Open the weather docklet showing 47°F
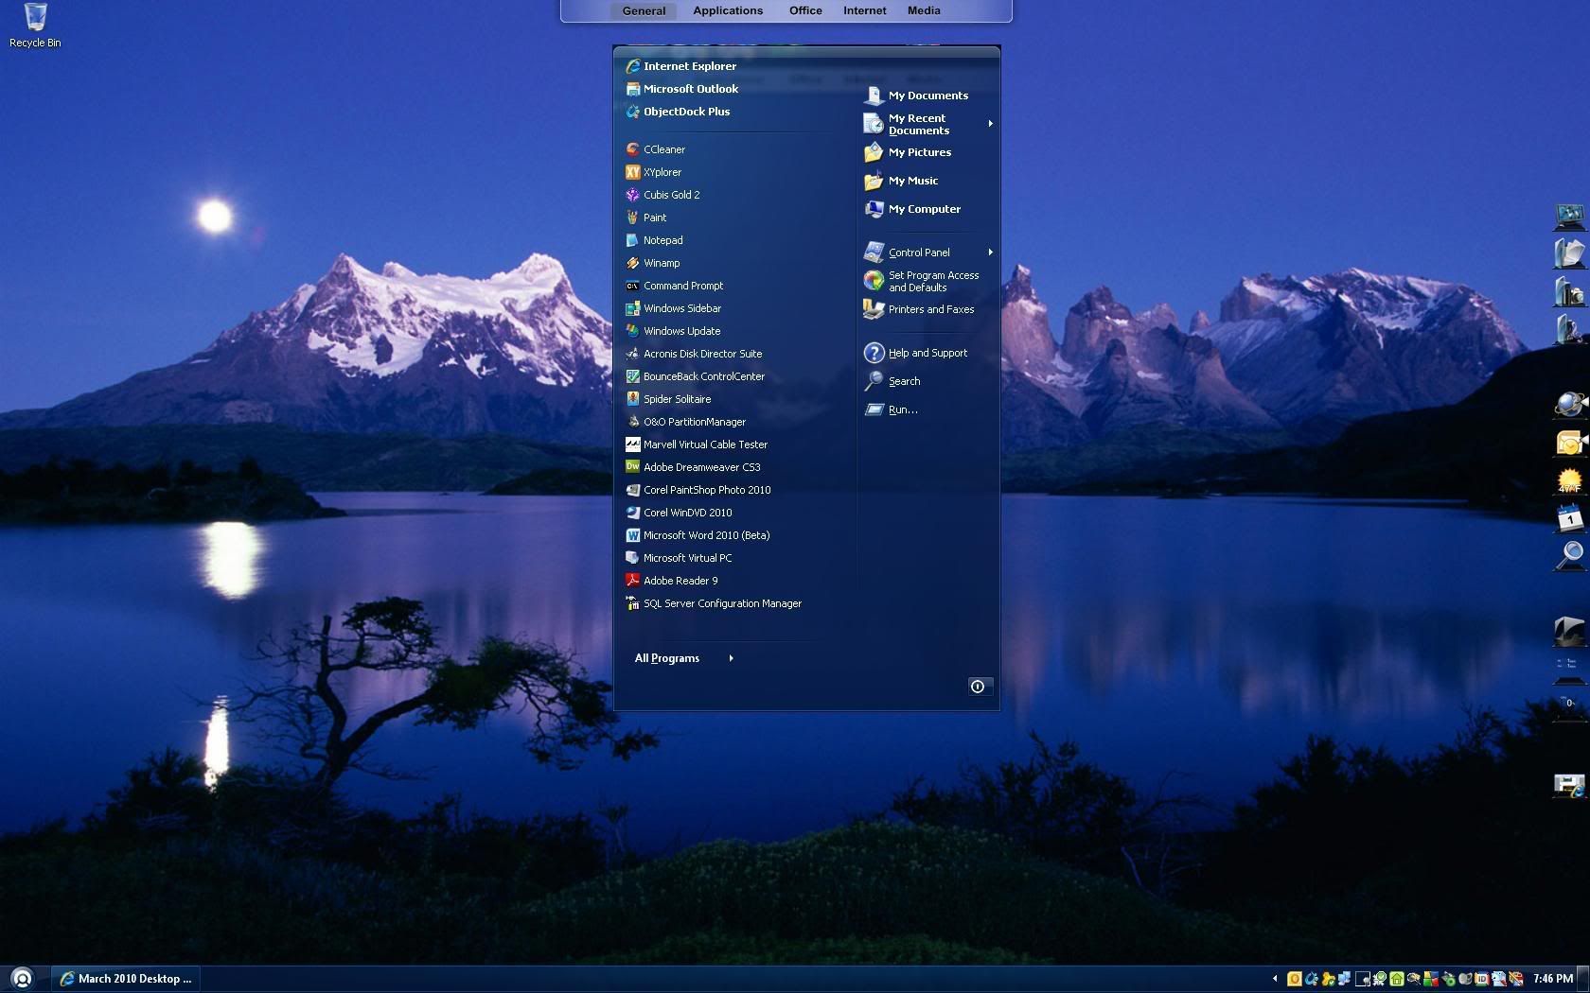This screenshot has height=993, width=1590. (1569, 480)
